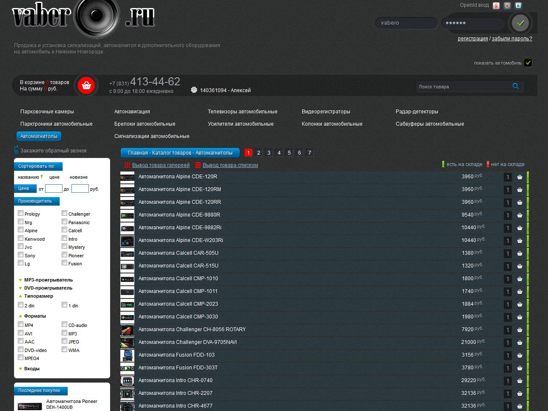Expand the MP3-проигрыватель filter section
Screen dimensions: 548x411
48,280
